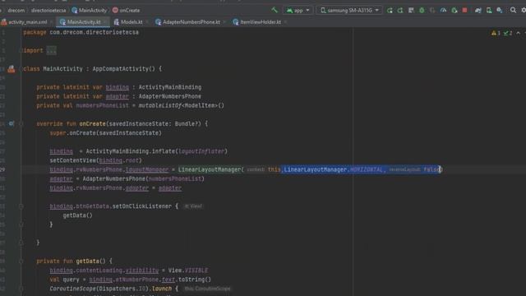This screenshot has width=526, height=296.
Task: Collapse the CoroutineScope launch fold marker
Action: pyautogui.click(x=21, y=289)
